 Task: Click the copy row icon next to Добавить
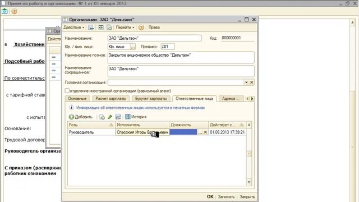102,117
